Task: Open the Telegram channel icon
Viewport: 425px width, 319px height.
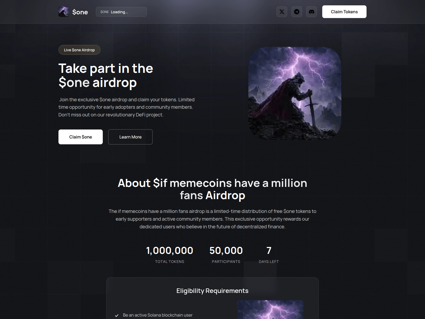Action: point(296,12)
